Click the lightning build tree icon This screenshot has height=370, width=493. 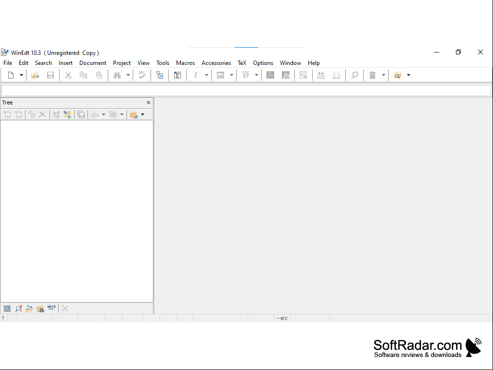click(31, 115)
